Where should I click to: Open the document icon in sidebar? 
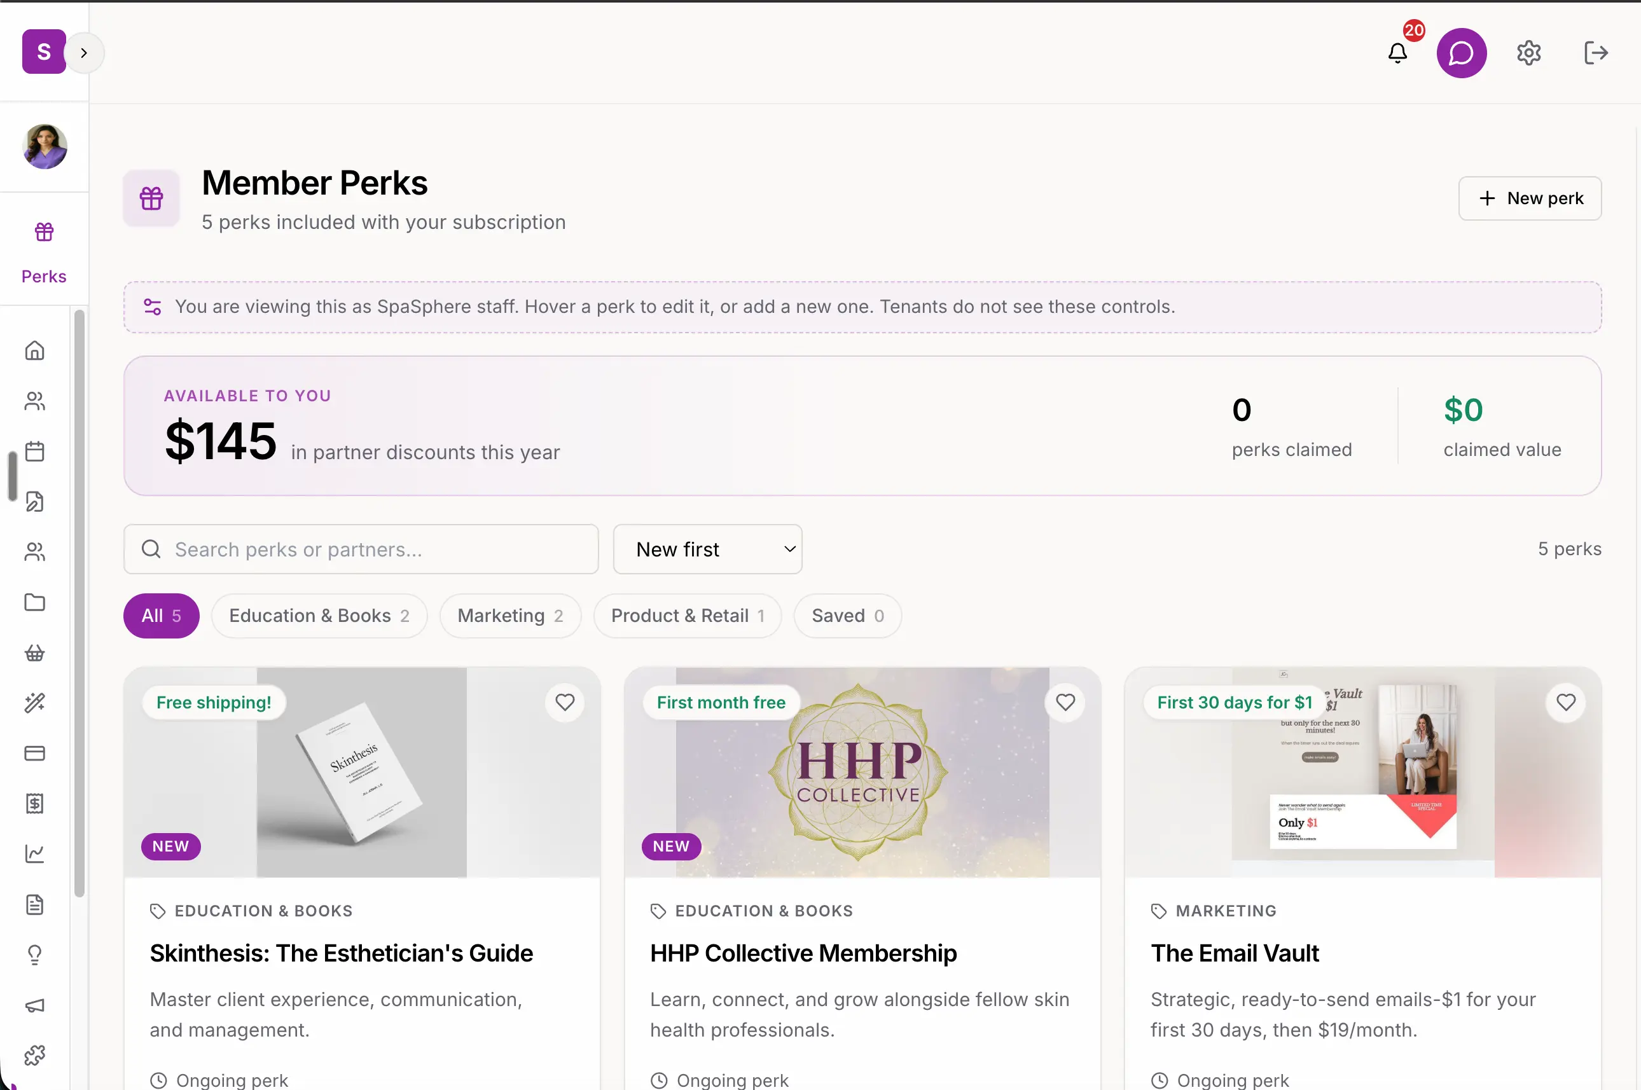[x=35, y=904]
